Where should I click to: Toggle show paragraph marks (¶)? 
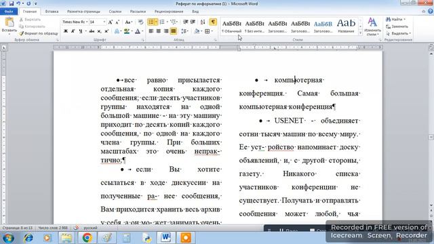point(213,22)
